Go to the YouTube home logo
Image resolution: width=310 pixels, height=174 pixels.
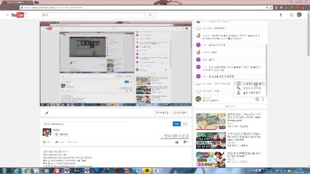point(17,15)
